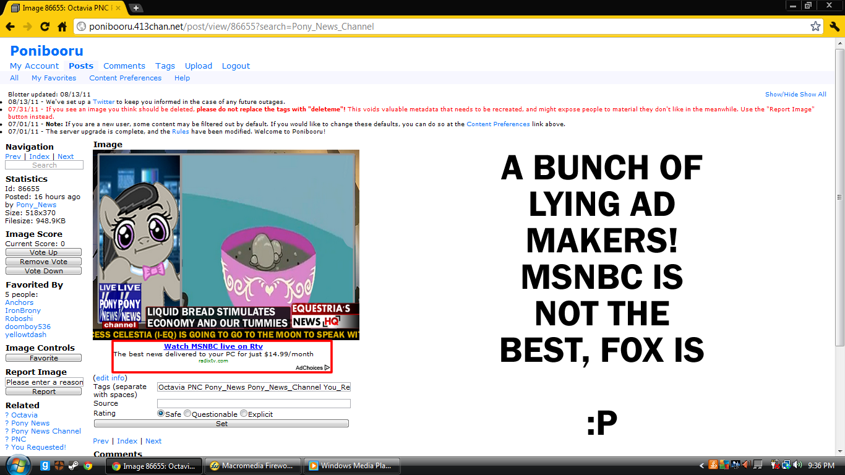
Task: Open the Twitter link in the blotter
Action: pyautogui.click(x=104, y=102)
